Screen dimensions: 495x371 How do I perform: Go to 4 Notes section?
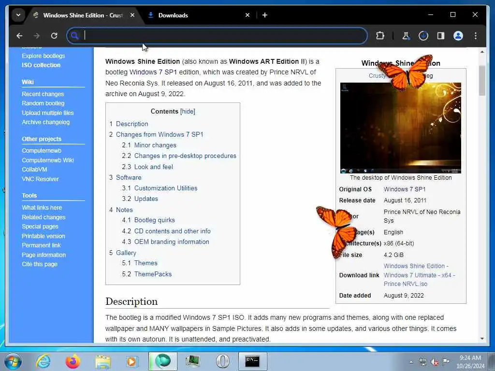(124, 210)
